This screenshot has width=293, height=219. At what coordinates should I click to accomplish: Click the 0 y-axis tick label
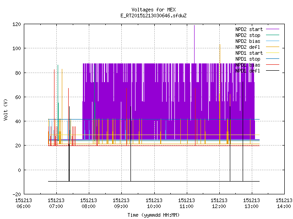19,170
